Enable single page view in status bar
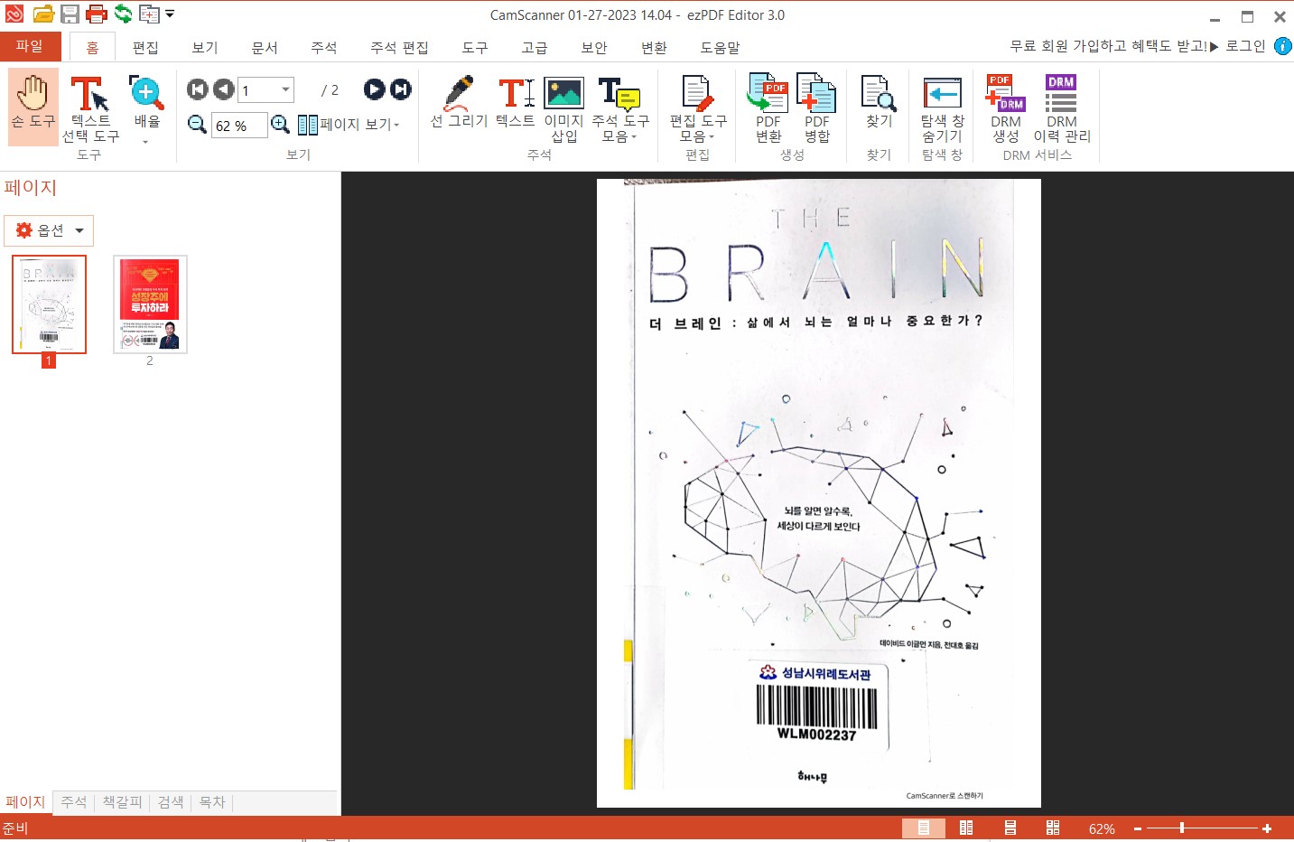1294x842 pixels. (x=924, y=828)
